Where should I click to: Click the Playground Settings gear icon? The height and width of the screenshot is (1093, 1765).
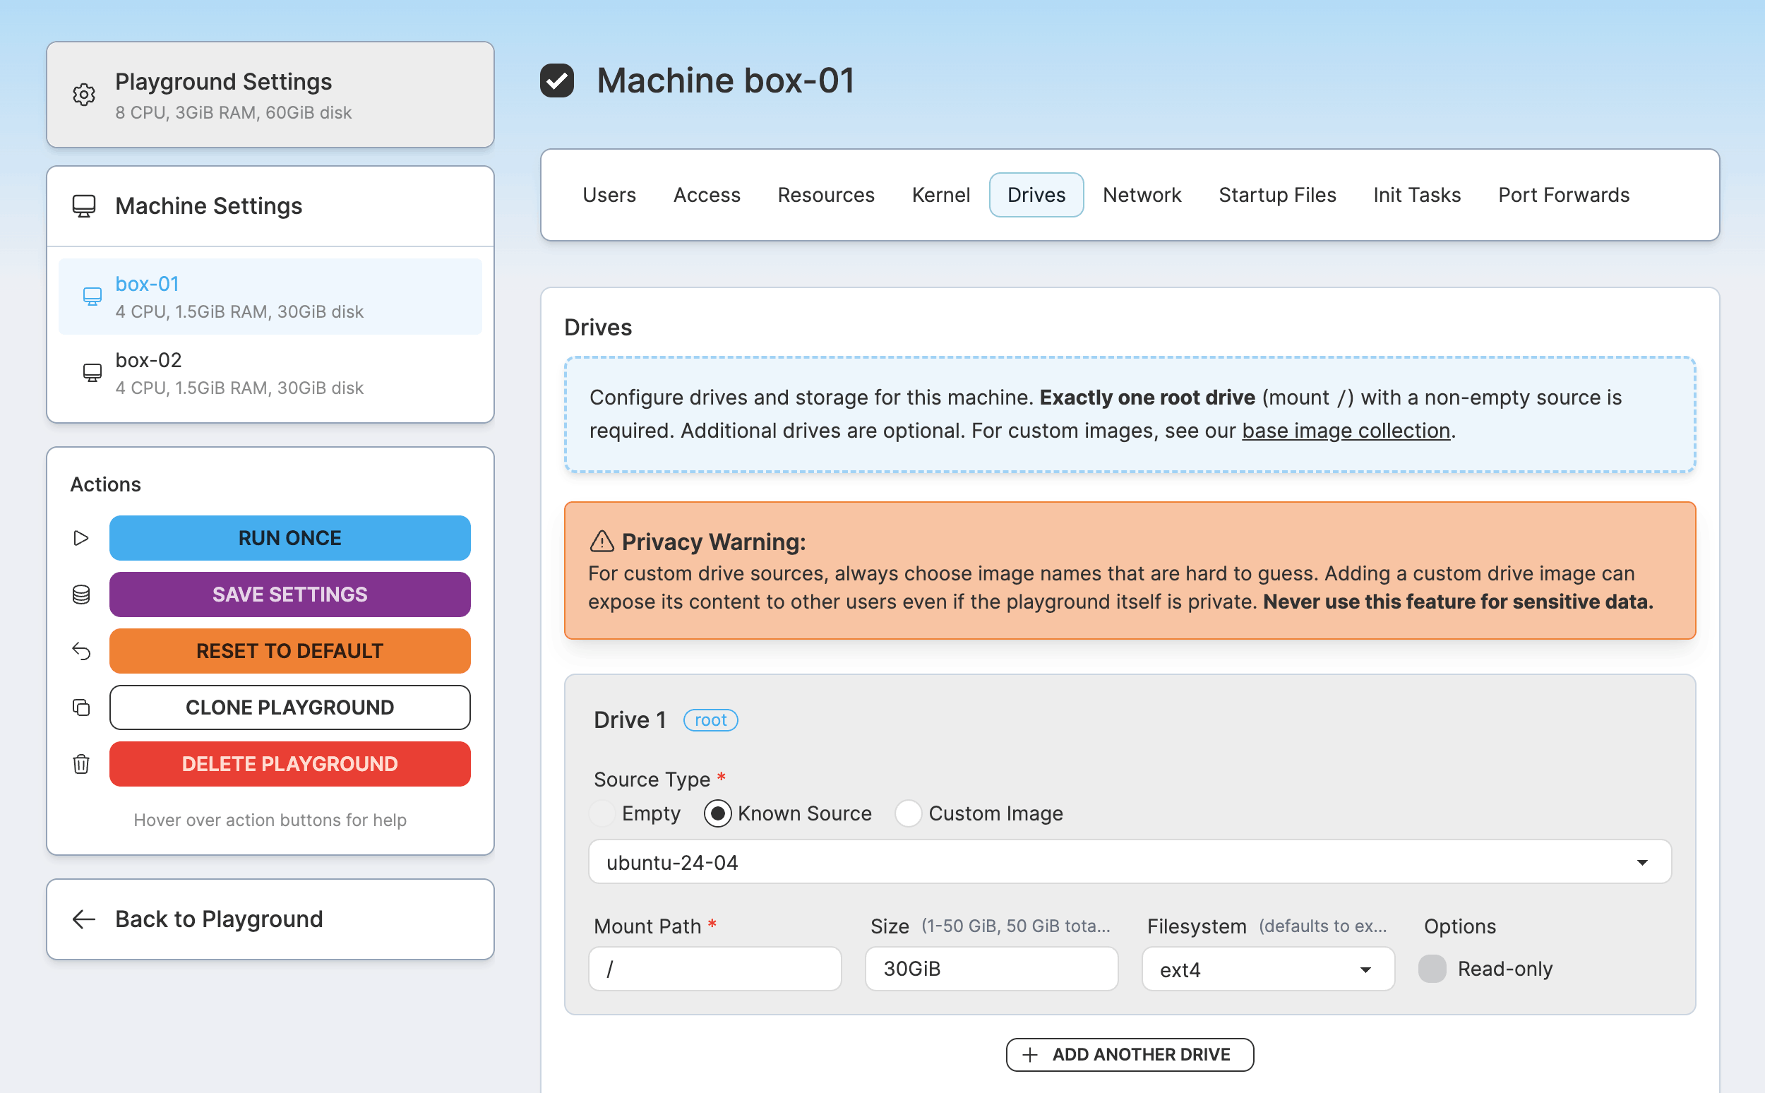click(x=84, y=95)
